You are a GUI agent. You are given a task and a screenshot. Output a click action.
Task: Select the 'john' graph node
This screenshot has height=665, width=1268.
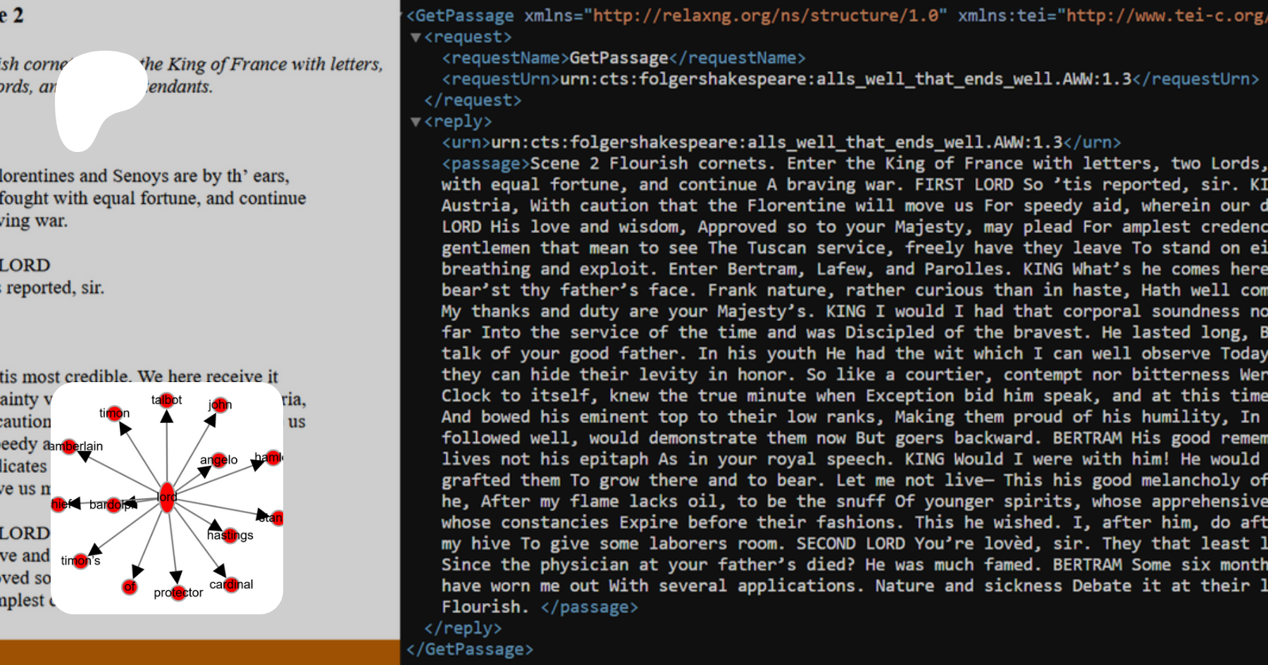[x=220, y=404]
